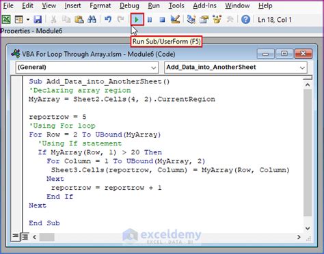Click the Break pause icon
The width and height of the screenshot is (324, 254).
pos(150,20)
